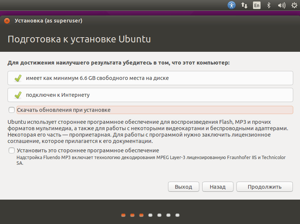
Task: Proceed with the Продолжить button
Action: click(265, 187)
